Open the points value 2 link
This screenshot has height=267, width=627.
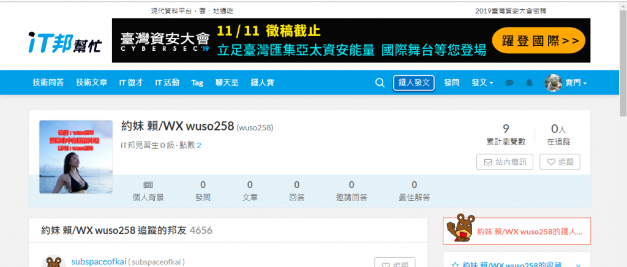pos(199,146)
